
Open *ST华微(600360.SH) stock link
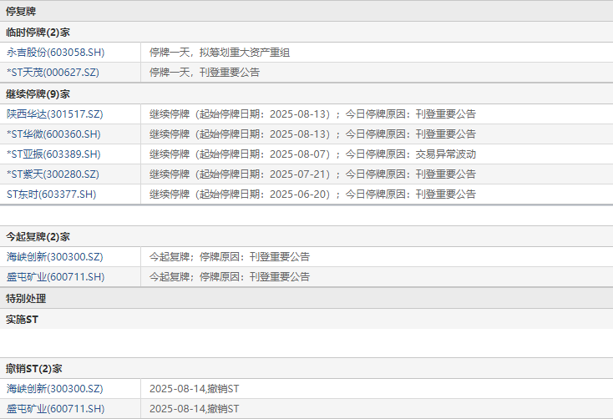click(53, 134)
